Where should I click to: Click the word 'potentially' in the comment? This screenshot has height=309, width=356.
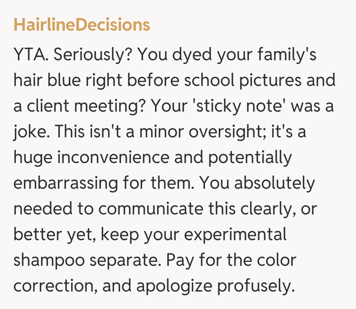[x=250, y=157]
